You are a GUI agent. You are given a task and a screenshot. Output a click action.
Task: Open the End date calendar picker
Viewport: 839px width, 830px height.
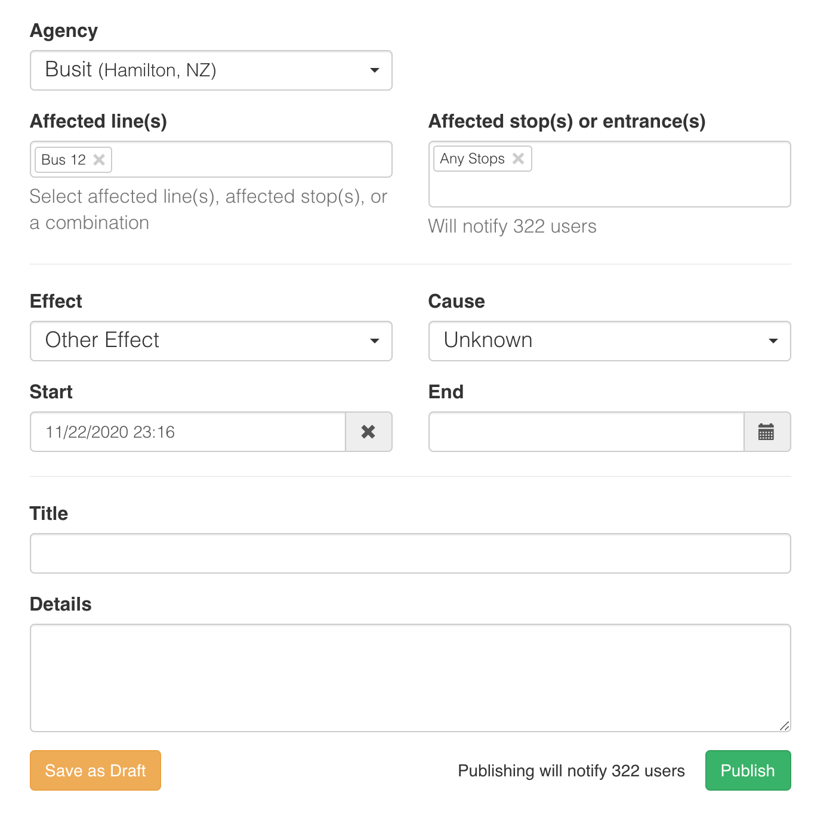pos(766,432)
